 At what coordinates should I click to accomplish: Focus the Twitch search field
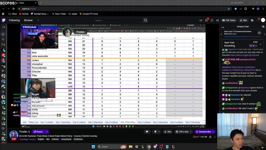click(118, 20)
